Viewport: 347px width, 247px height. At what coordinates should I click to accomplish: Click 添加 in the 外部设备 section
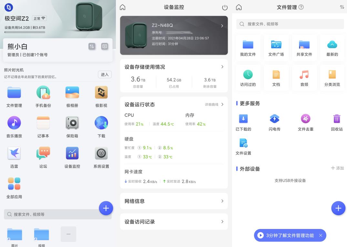click(x=337, y=168)
